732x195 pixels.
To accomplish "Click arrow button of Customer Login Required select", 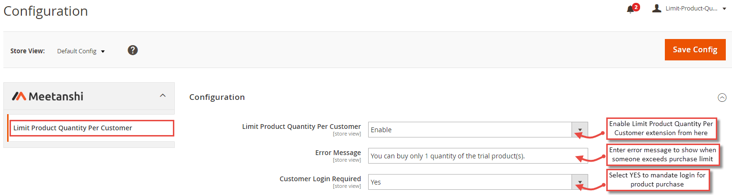I will coord(580,182).
